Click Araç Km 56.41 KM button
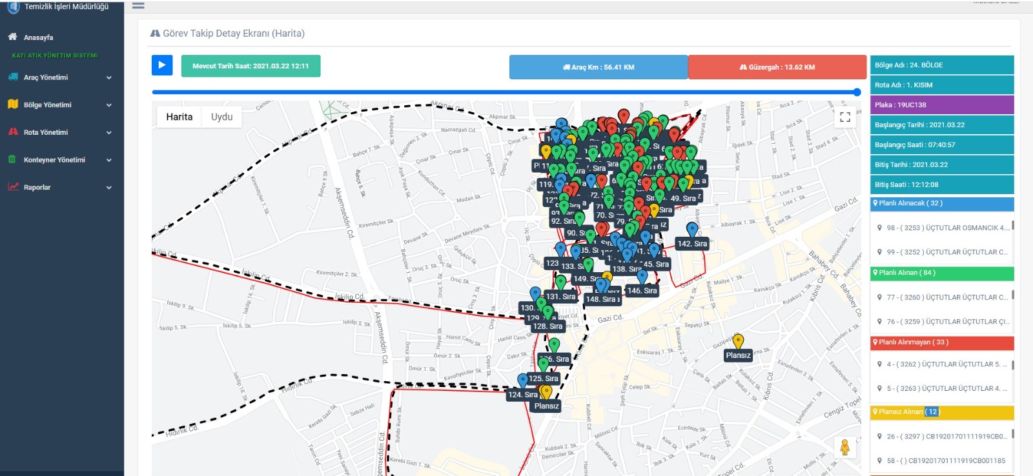Viewport: 1033px width, 476px height. [598, 67]
